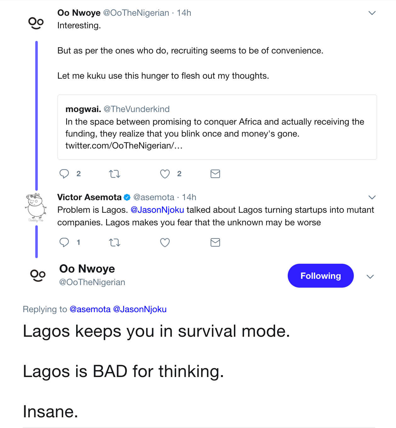Click @asemota in the Replying to line
The height and width of the screenshot is (428, 396).
[90, 309]
